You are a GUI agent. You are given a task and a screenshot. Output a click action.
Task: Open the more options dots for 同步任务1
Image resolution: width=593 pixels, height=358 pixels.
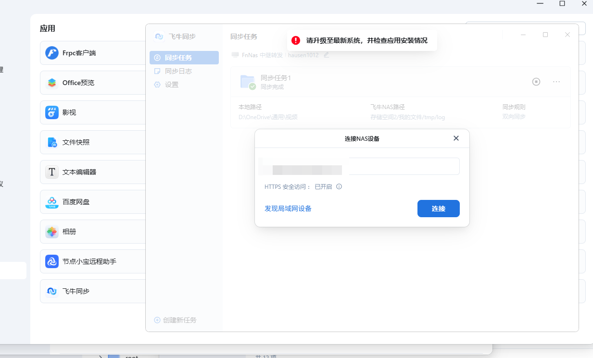pos(556,82)
